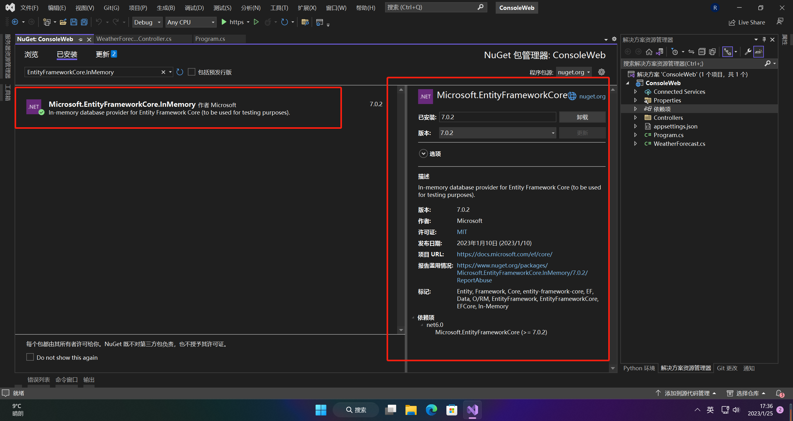Open Microsoft Store from taskbar

pyautogui.click(x=452, y=410)
